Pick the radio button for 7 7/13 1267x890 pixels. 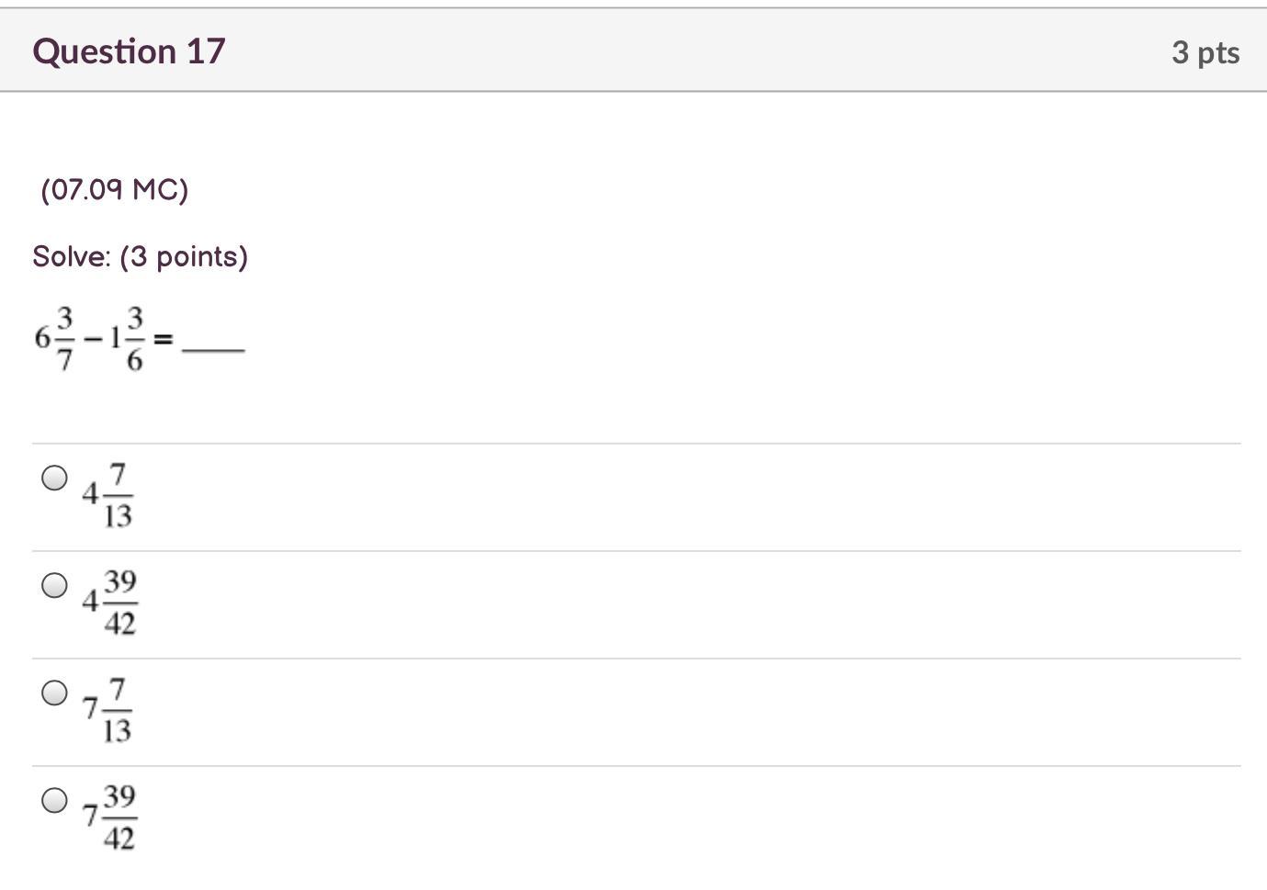tap(54, 693)
